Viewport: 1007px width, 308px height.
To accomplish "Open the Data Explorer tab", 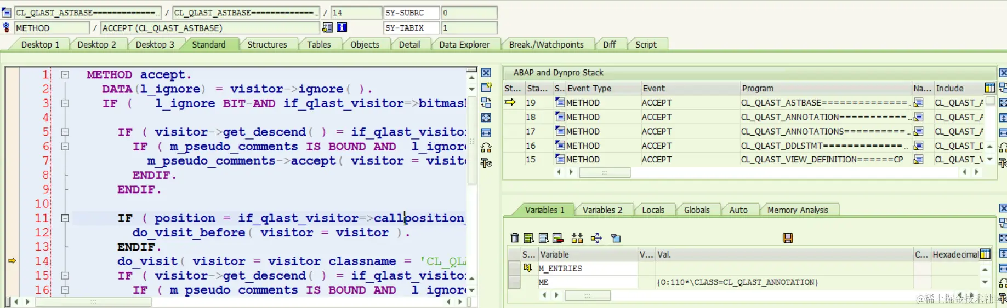I will coord(464,44).
